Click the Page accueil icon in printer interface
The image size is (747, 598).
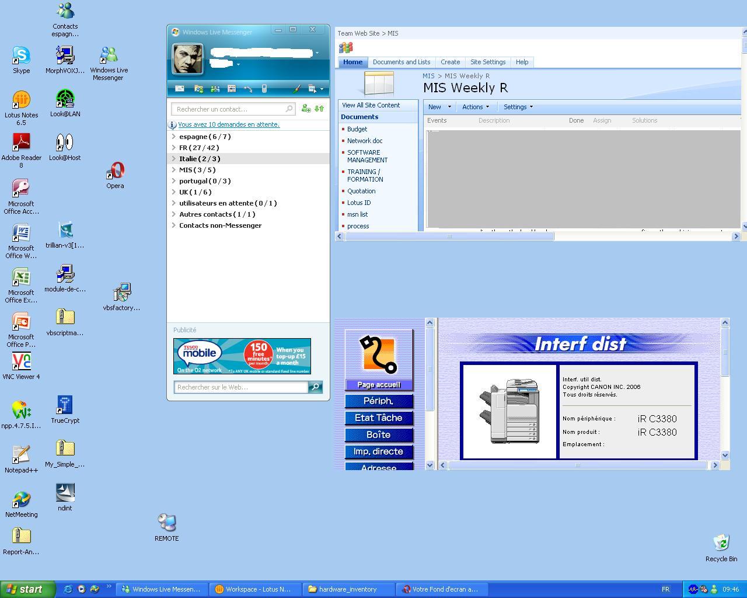click(379, 360)
